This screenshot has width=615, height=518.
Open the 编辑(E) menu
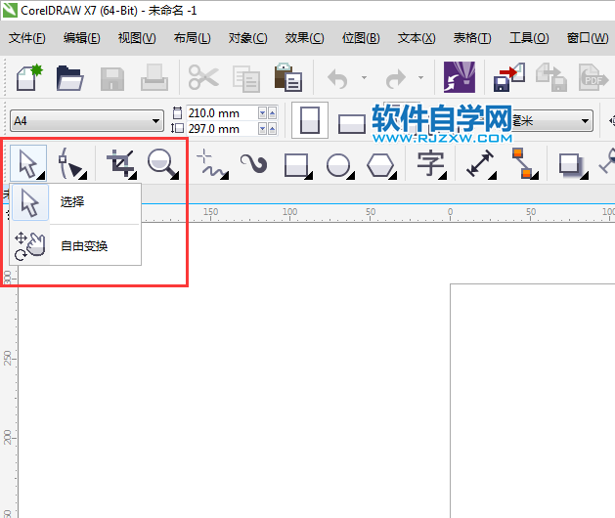click(x=82, y=38)
